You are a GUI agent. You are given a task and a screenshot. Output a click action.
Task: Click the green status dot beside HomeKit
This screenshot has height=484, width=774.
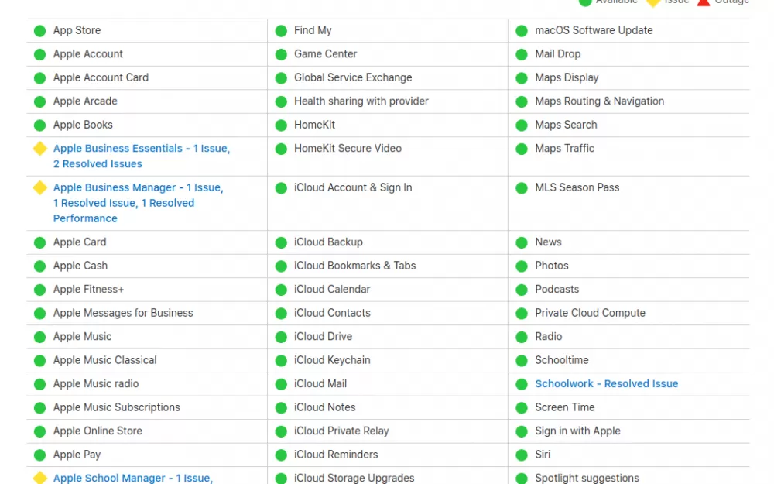[281, 125]
